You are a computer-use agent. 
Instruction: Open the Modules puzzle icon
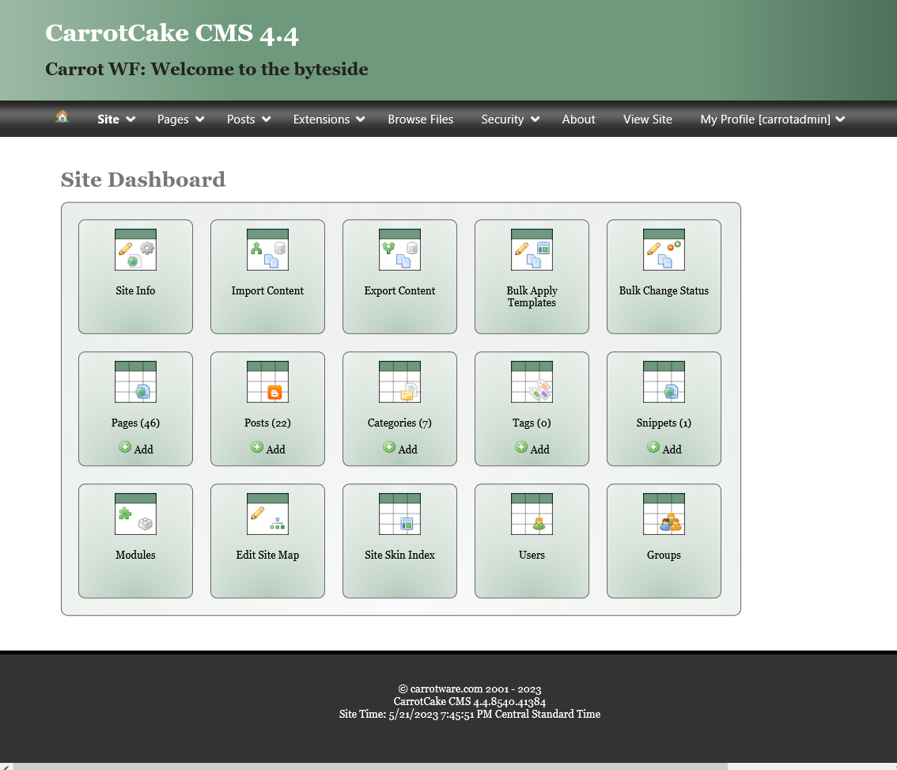135,514
